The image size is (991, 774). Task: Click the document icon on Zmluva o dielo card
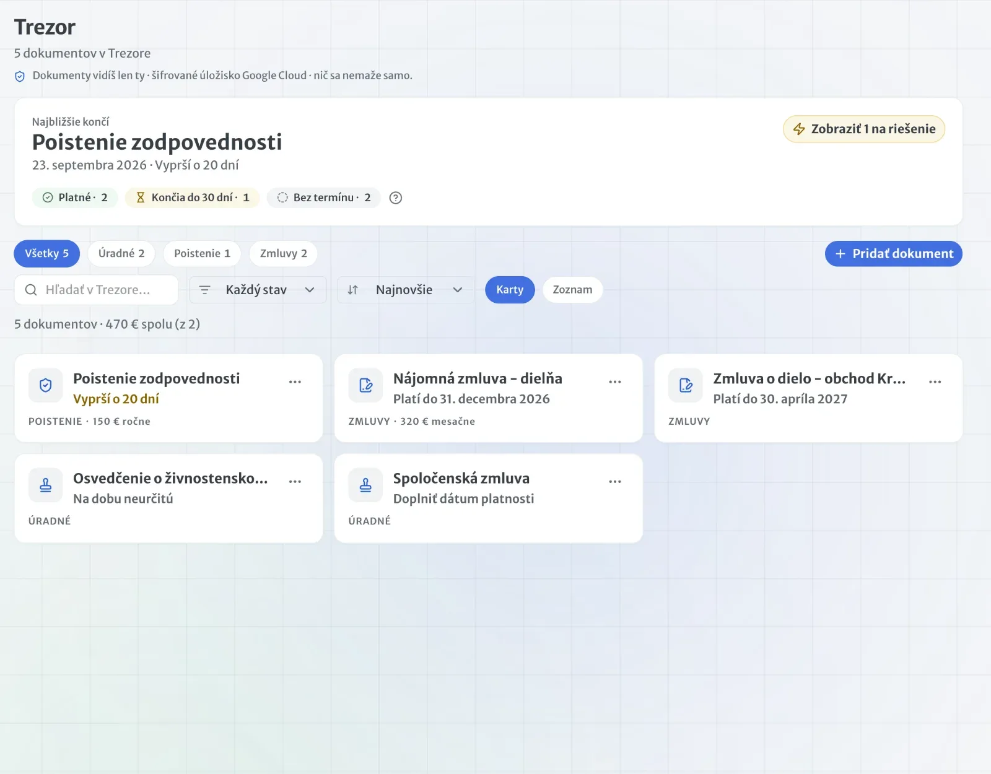point(686,386)
